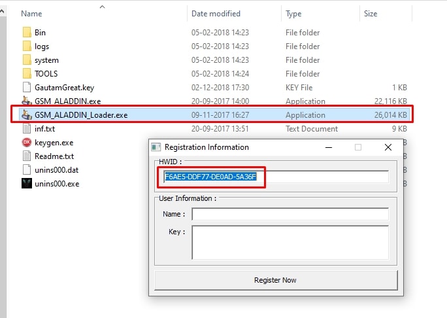Select the inf.txt file name
The image size is (447, 318).
point(44,129)
